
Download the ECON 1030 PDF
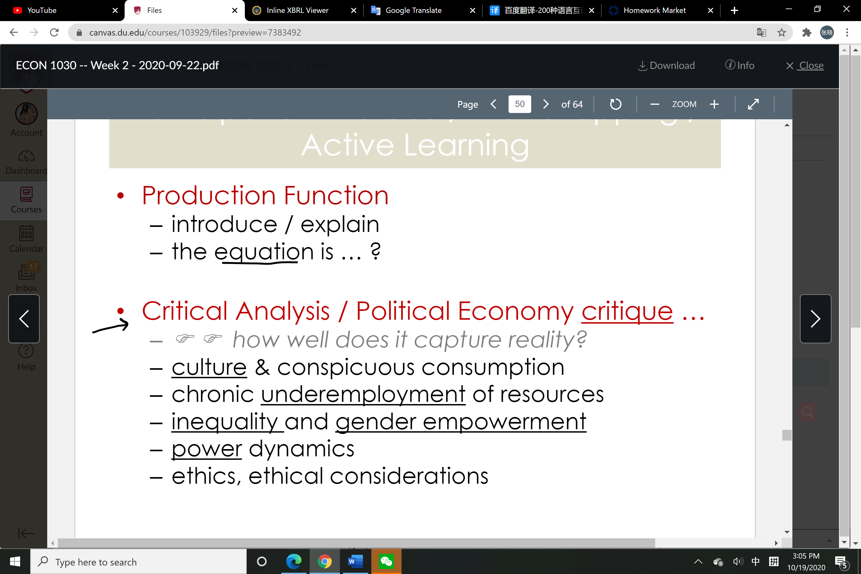[x=666, y=65]
